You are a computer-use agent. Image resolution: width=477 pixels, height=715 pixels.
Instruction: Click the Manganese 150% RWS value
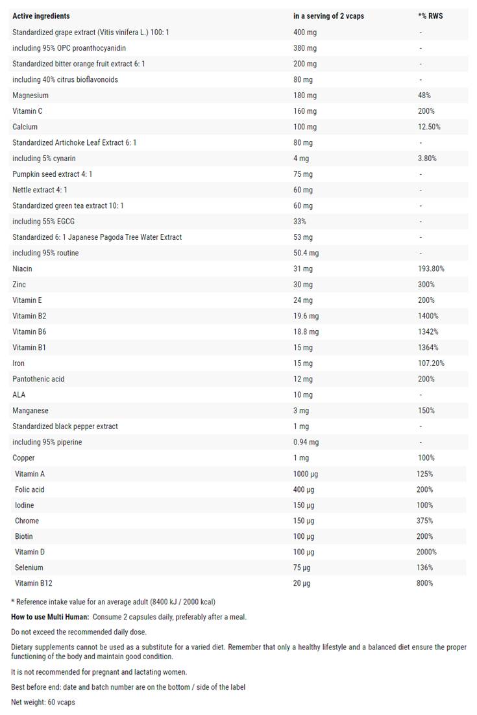pos(426,410)
